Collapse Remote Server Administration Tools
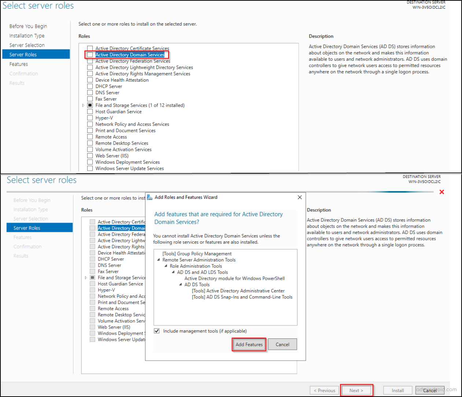The height and width of the screenshot is (397, 462). pyautogui.click(x=159, y=260)
